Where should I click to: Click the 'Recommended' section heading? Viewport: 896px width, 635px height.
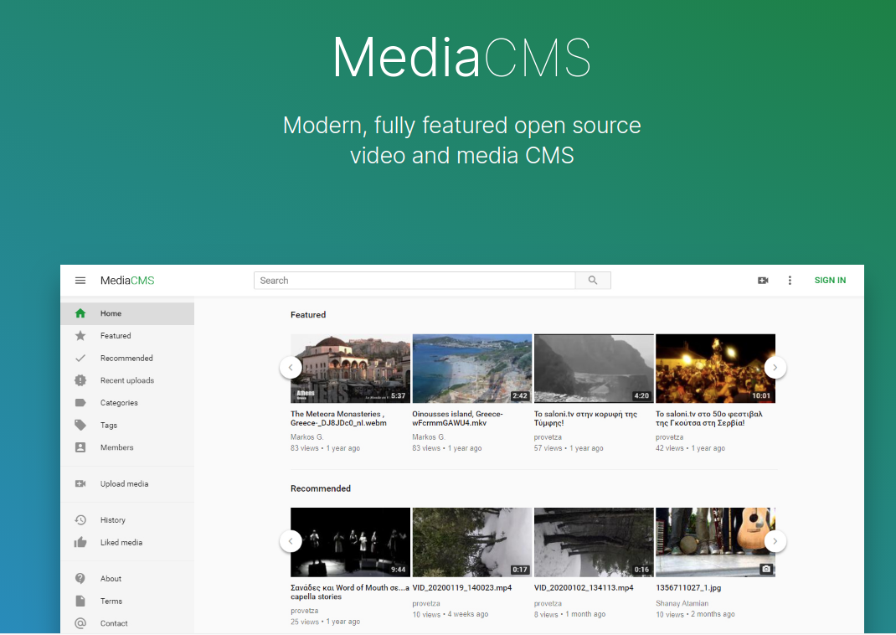(321, 488)
